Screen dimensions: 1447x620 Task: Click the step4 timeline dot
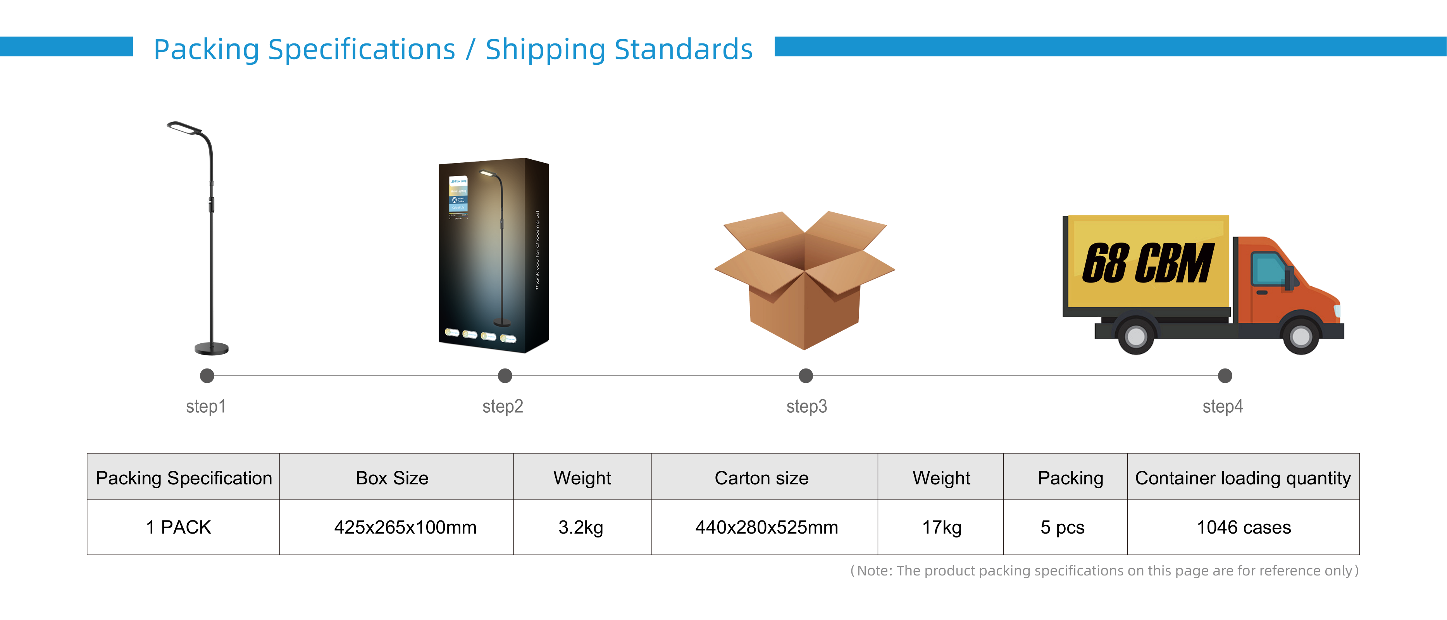click(x=1225, y=376)
